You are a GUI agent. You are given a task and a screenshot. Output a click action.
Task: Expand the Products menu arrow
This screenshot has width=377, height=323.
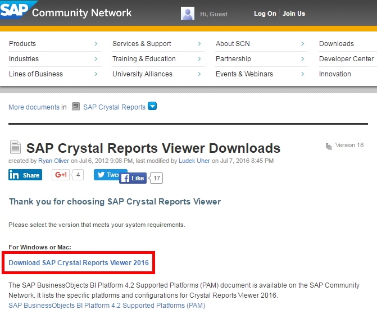coord(96,44)
